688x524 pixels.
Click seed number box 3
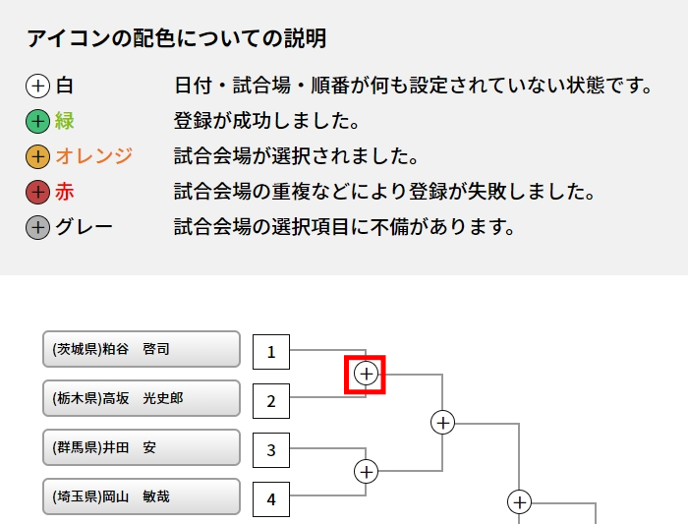coord(271,450)
